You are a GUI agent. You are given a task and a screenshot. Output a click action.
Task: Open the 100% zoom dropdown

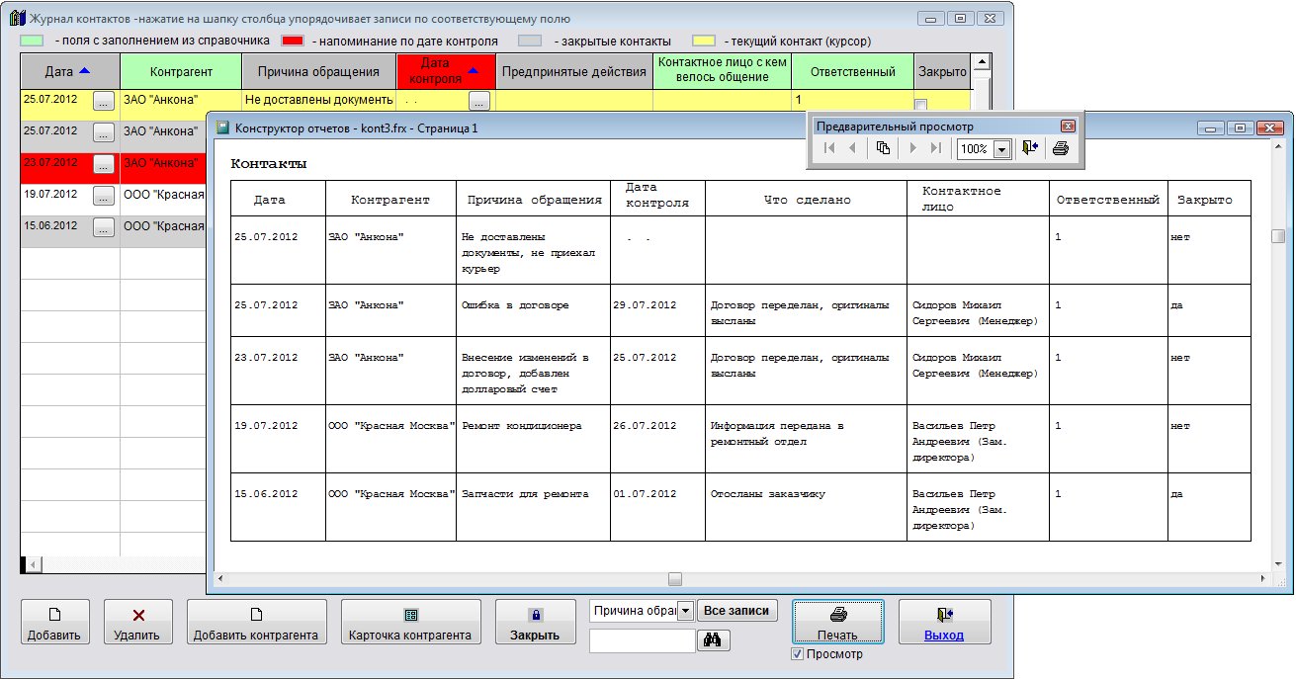(x=1001, y=149)
